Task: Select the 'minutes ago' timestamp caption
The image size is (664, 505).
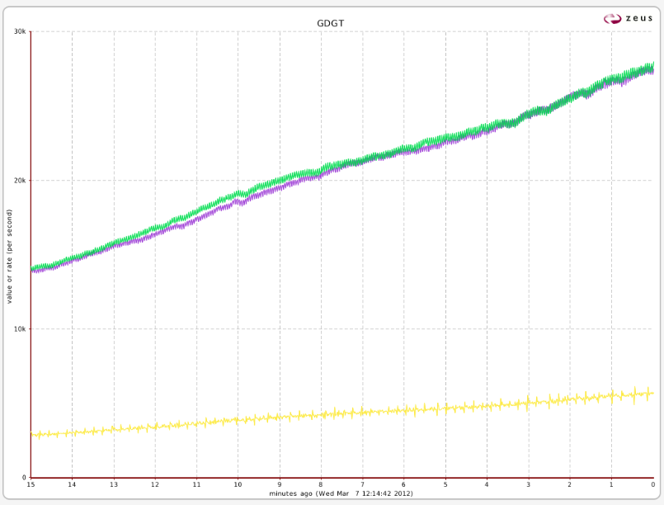Action: tap(341, 493)
